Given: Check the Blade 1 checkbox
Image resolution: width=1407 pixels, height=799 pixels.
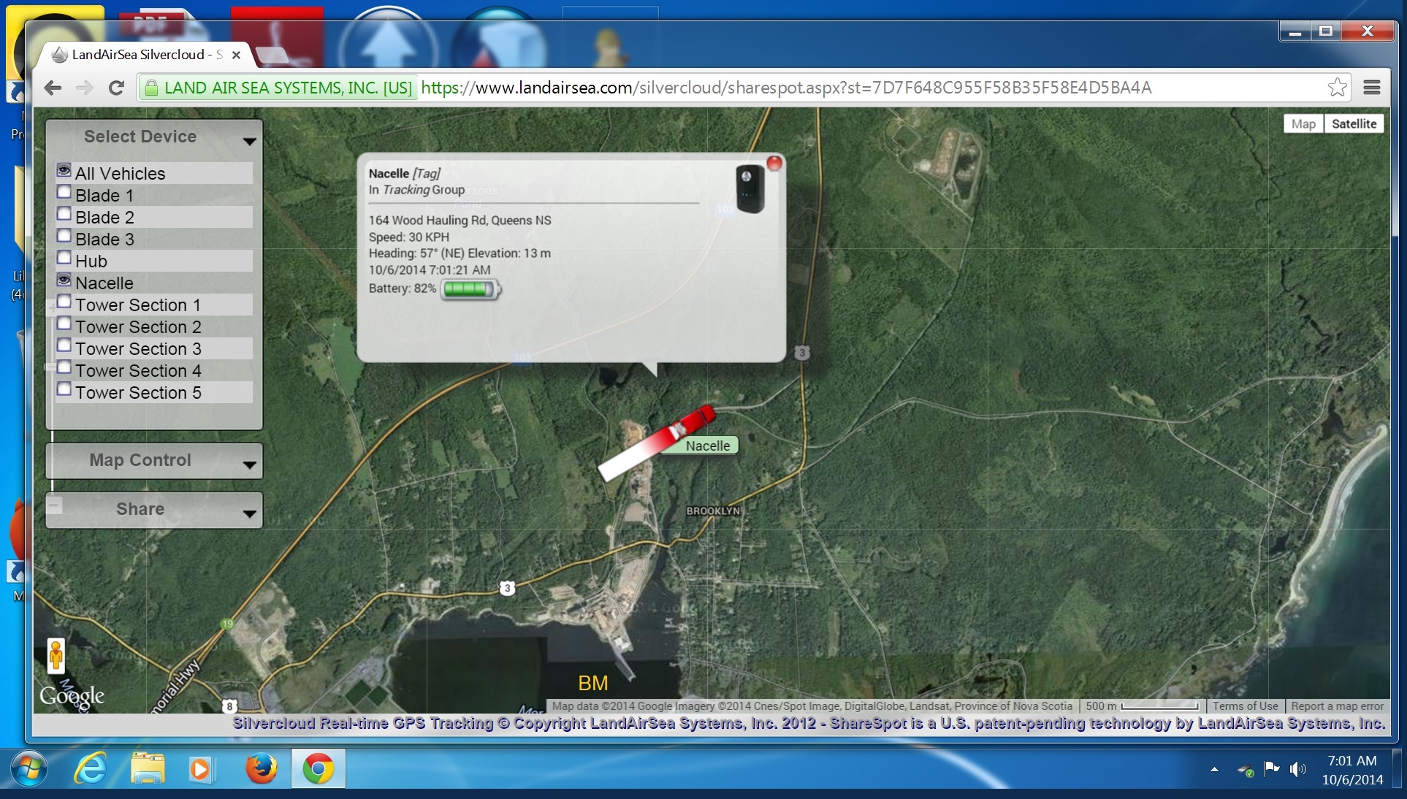Looking at the screenshot, I should pyautogui.click(x=64, y=192).
